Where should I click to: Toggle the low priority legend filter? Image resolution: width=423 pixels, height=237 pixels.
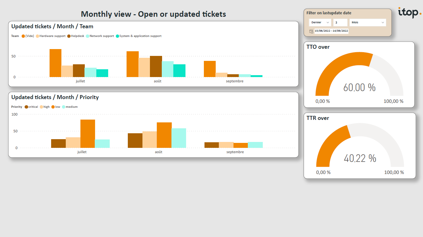point(53,107)
